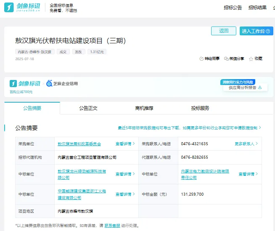The image size is (275, 231).
Task: Switch to the 公告正文 tab
Action: 88,108
